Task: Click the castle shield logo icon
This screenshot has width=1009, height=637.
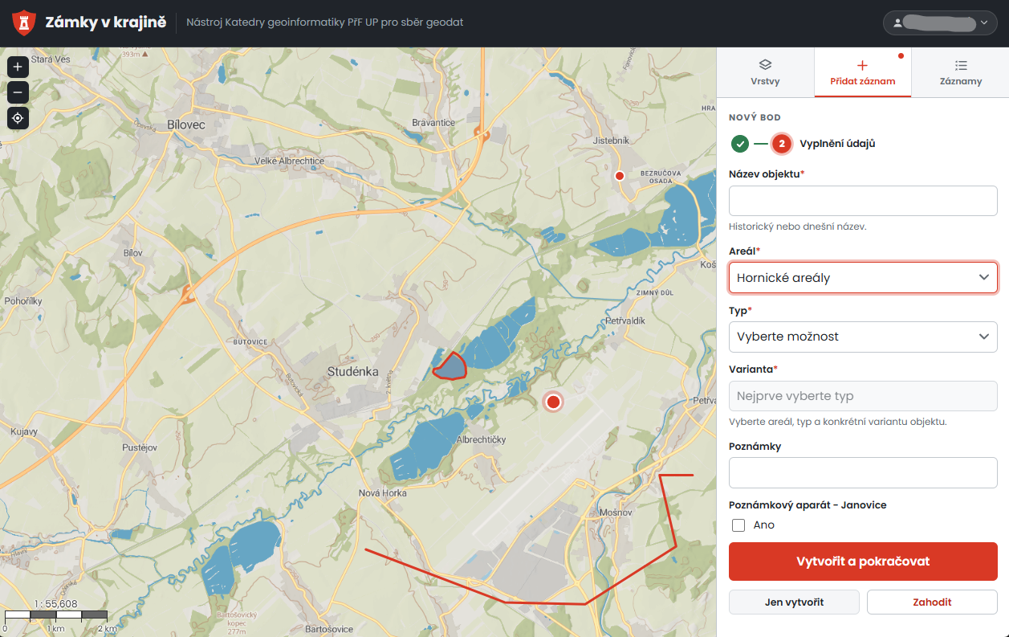Action: [24, 22]
